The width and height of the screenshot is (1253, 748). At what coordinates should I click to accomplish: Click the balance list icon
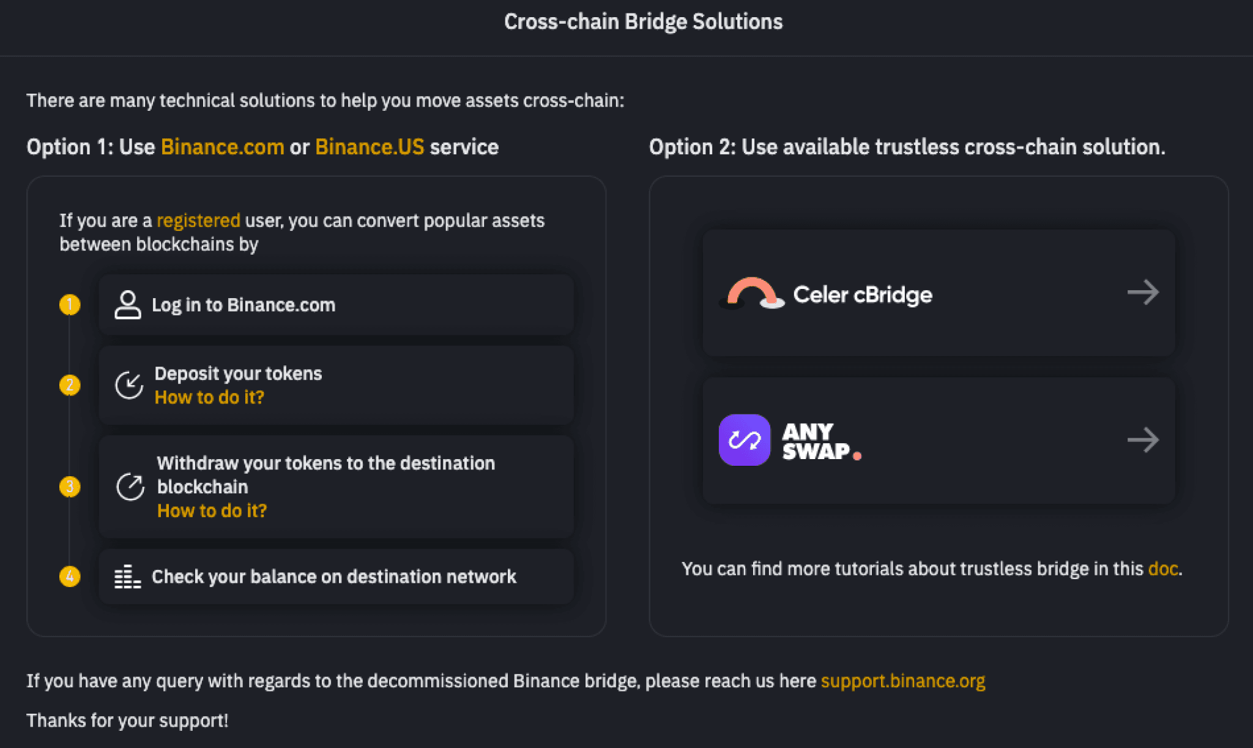[128, 577]
